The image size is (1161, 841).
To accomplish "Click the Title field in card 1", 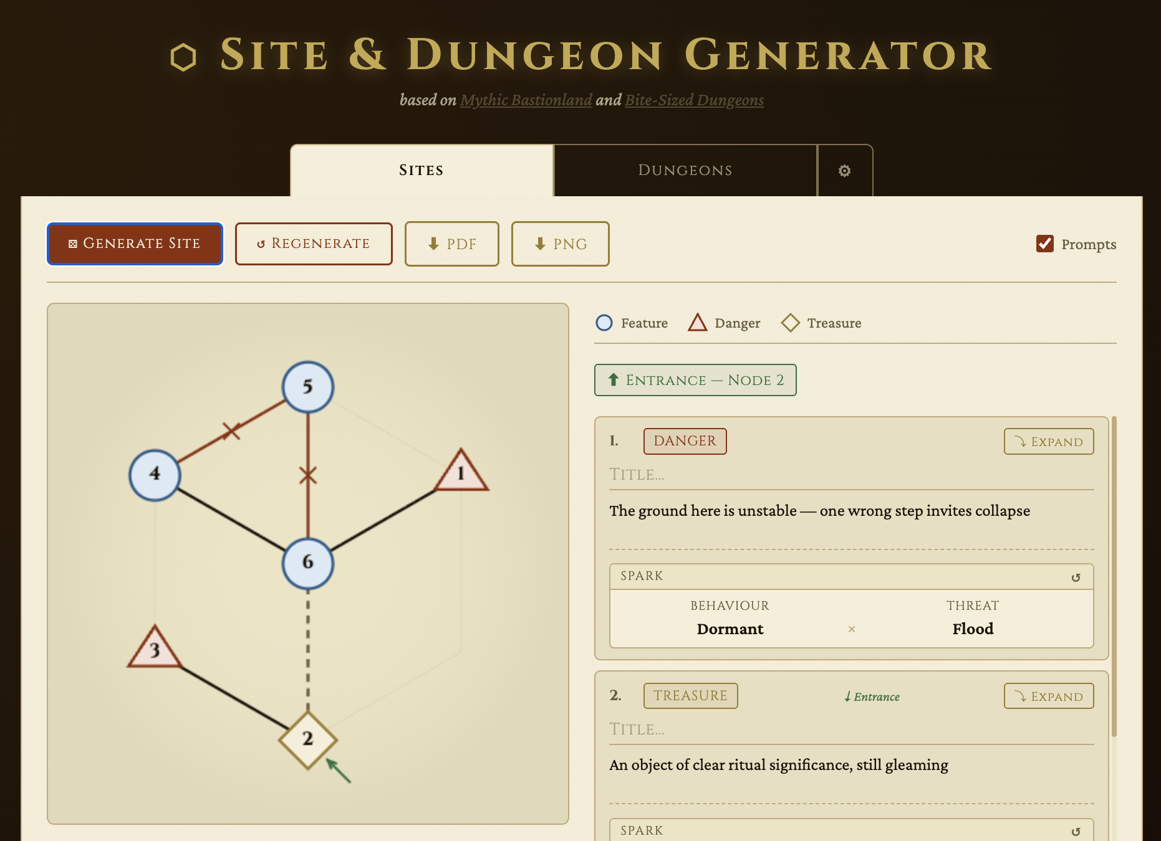I will tap(852, 475).
